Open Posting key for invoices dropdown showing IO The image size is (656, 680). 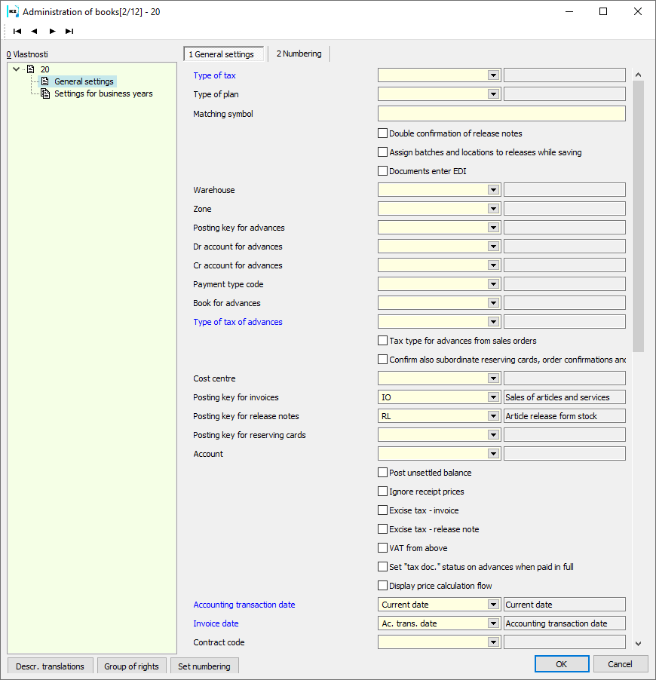(x=493, y=397)
